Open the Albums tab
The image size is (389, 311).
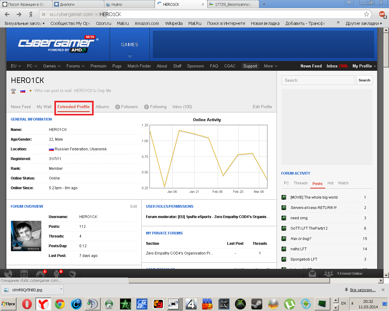[x=102, y=107]
